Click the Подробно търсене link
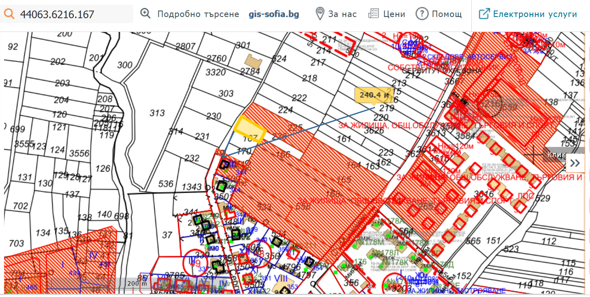 point(198,13)
